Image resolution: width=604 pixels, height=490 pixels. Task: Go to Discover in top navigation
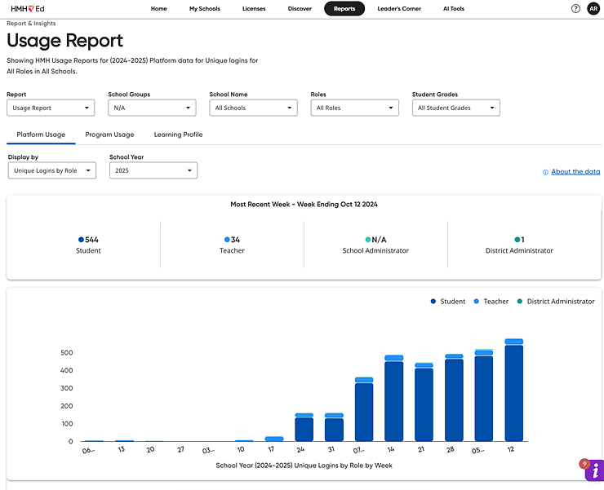[300, 8]
